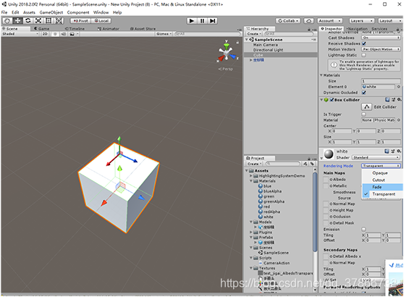
Task: Toggle Pivot handle position button
Action: point(80,21)
